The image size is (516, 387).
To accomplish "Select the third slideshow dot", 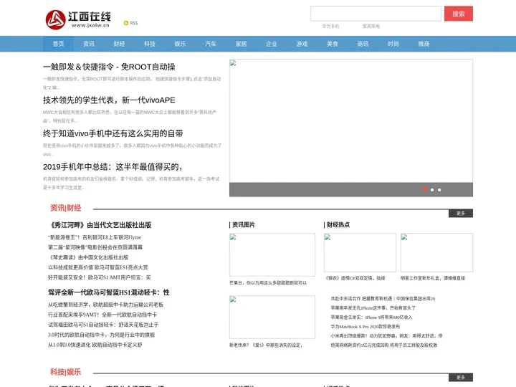I will 439,190.
